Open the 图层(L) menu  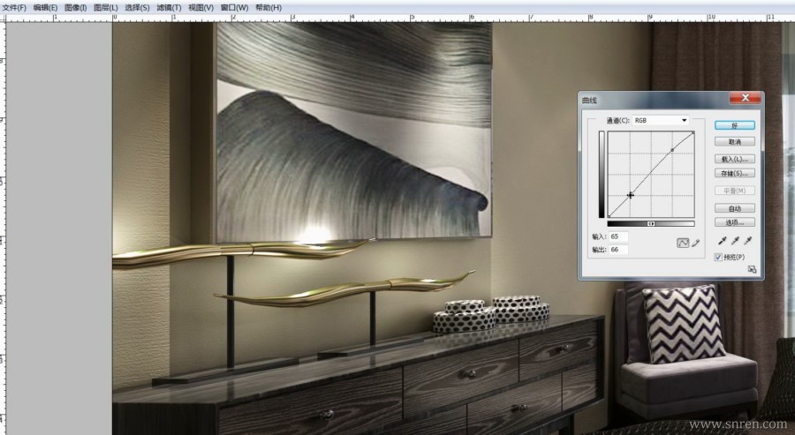(105, 8)
